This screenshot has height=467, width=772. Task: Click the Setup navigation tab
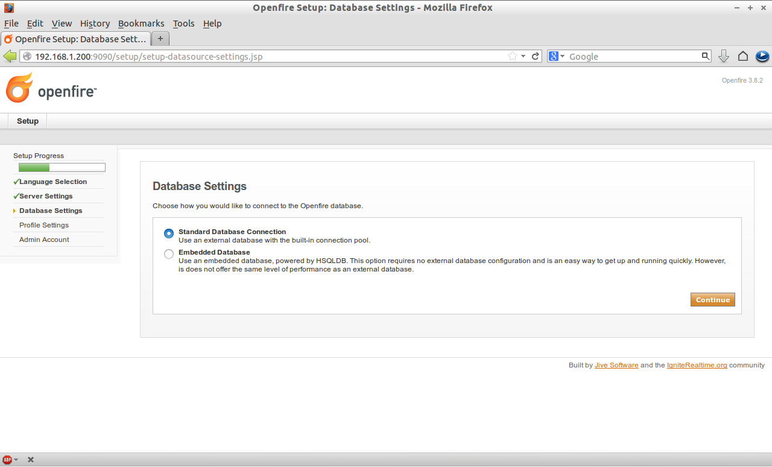28,121
